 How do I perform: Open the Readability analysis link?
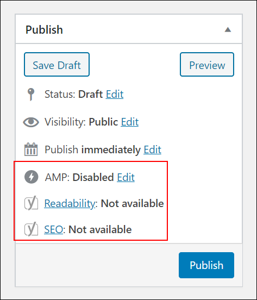pos(70,203)
